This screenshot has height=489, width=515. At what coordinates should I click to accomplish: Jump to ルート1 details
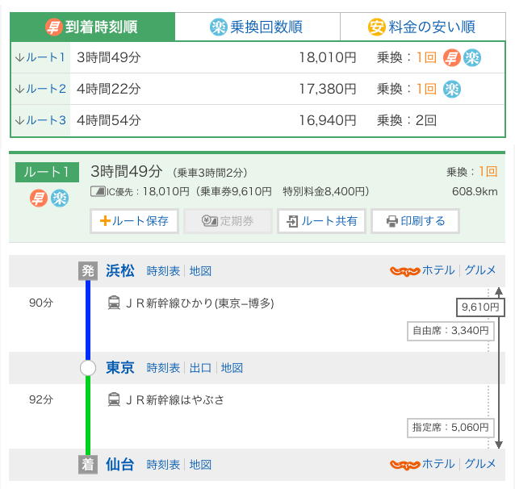(40, 57)
